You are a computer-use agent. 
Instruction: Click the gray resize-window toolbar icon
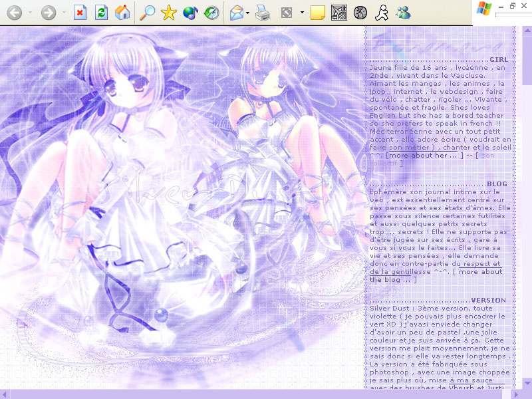pos(287,13)
